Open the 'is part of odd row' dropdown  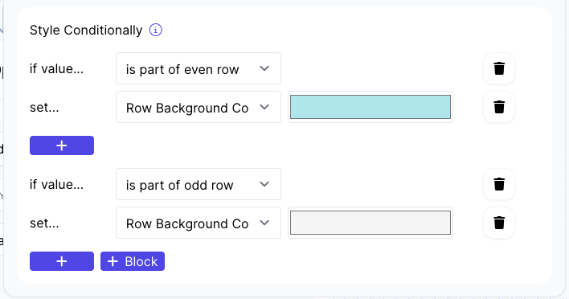(199, 184)
